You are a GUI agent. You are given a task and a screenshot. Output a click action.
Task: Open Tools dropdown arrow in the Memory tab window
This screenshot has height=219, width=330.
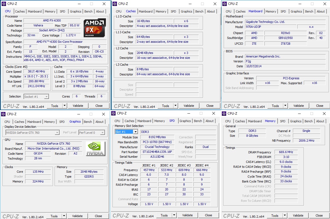click(285, 215)
